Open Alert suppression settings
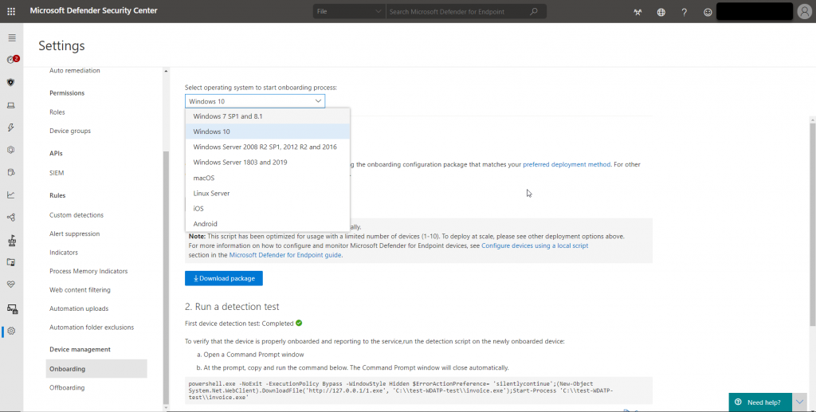This screenshot has width=816, height=412. coord(74,233)
